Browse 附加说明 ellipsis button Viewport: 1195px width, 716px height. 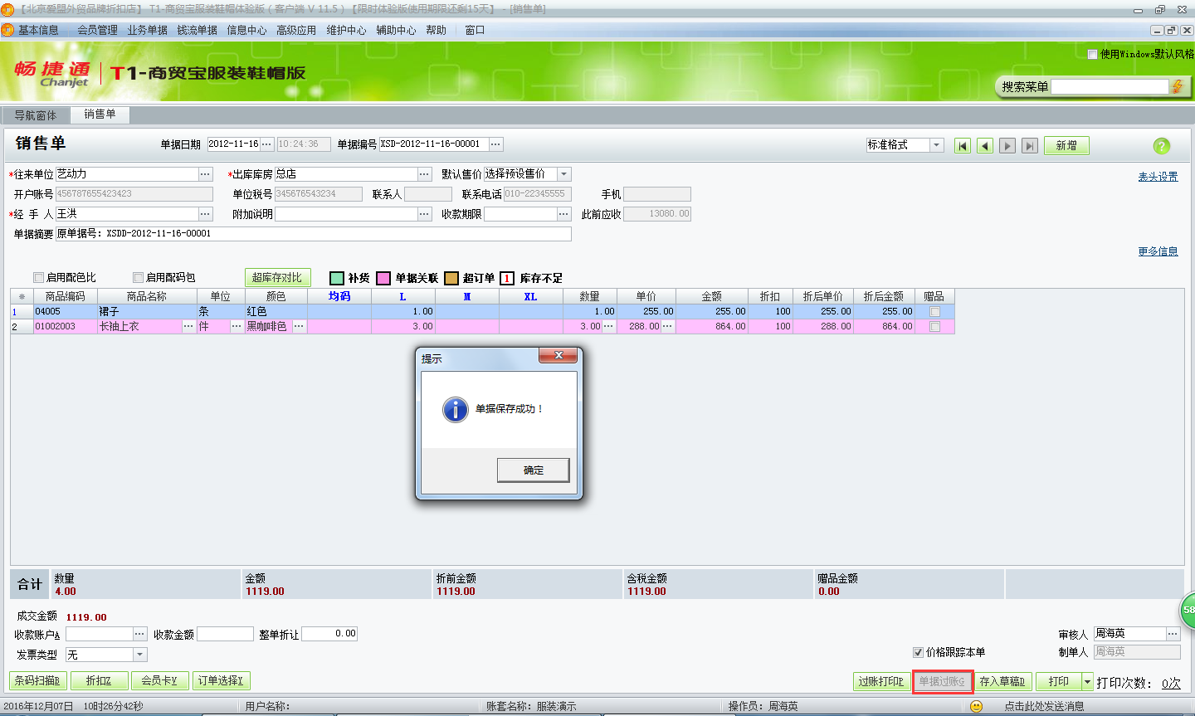pyautogui.click(x=424, y=214)
